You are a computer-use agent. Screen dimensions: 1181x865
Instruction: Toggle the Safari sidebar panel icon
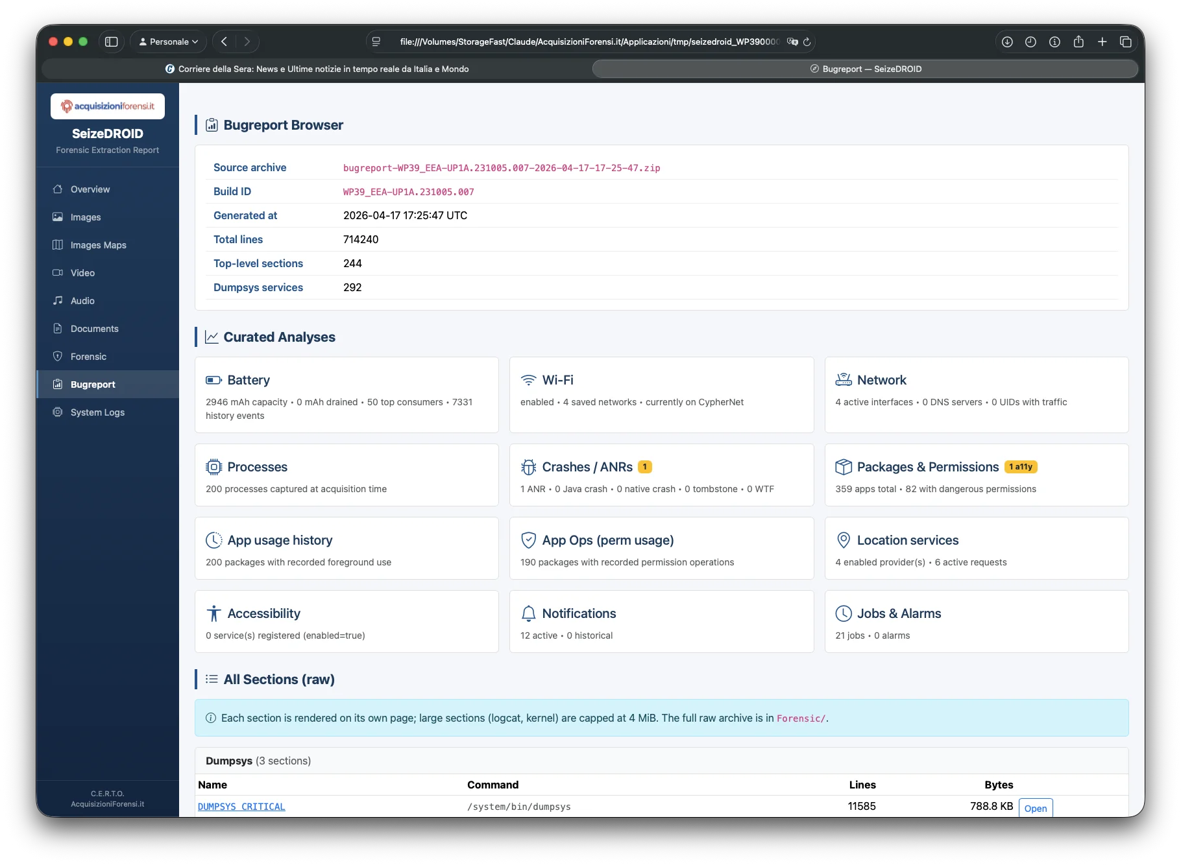pyautogui.click(x=112, y=41)
